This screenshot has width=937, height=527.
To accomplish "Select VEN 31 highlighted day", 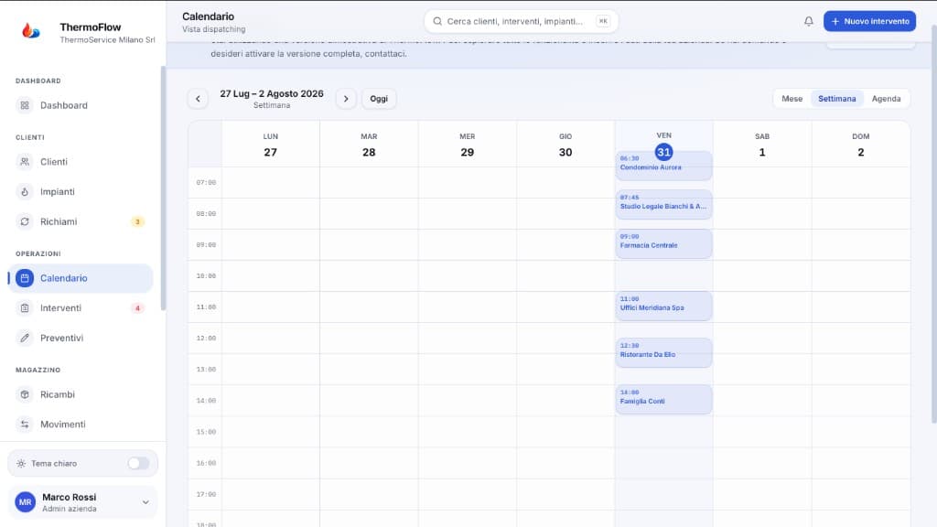I will (x=664, y=152).
